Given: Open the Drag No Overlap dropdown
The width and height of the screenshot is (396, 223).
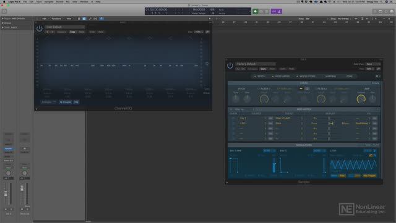Looking at the screenshot, I should pos(345,19).
